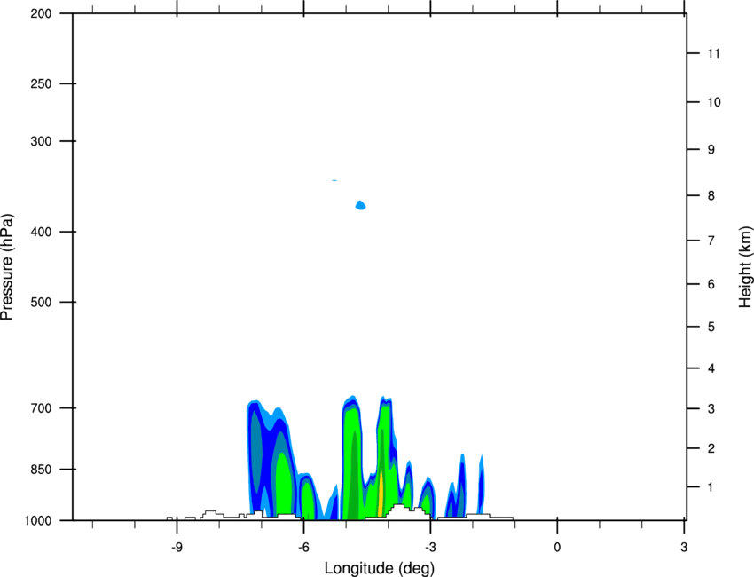
Task: Select the 850 pressure tick label
Action: (41, 470)
